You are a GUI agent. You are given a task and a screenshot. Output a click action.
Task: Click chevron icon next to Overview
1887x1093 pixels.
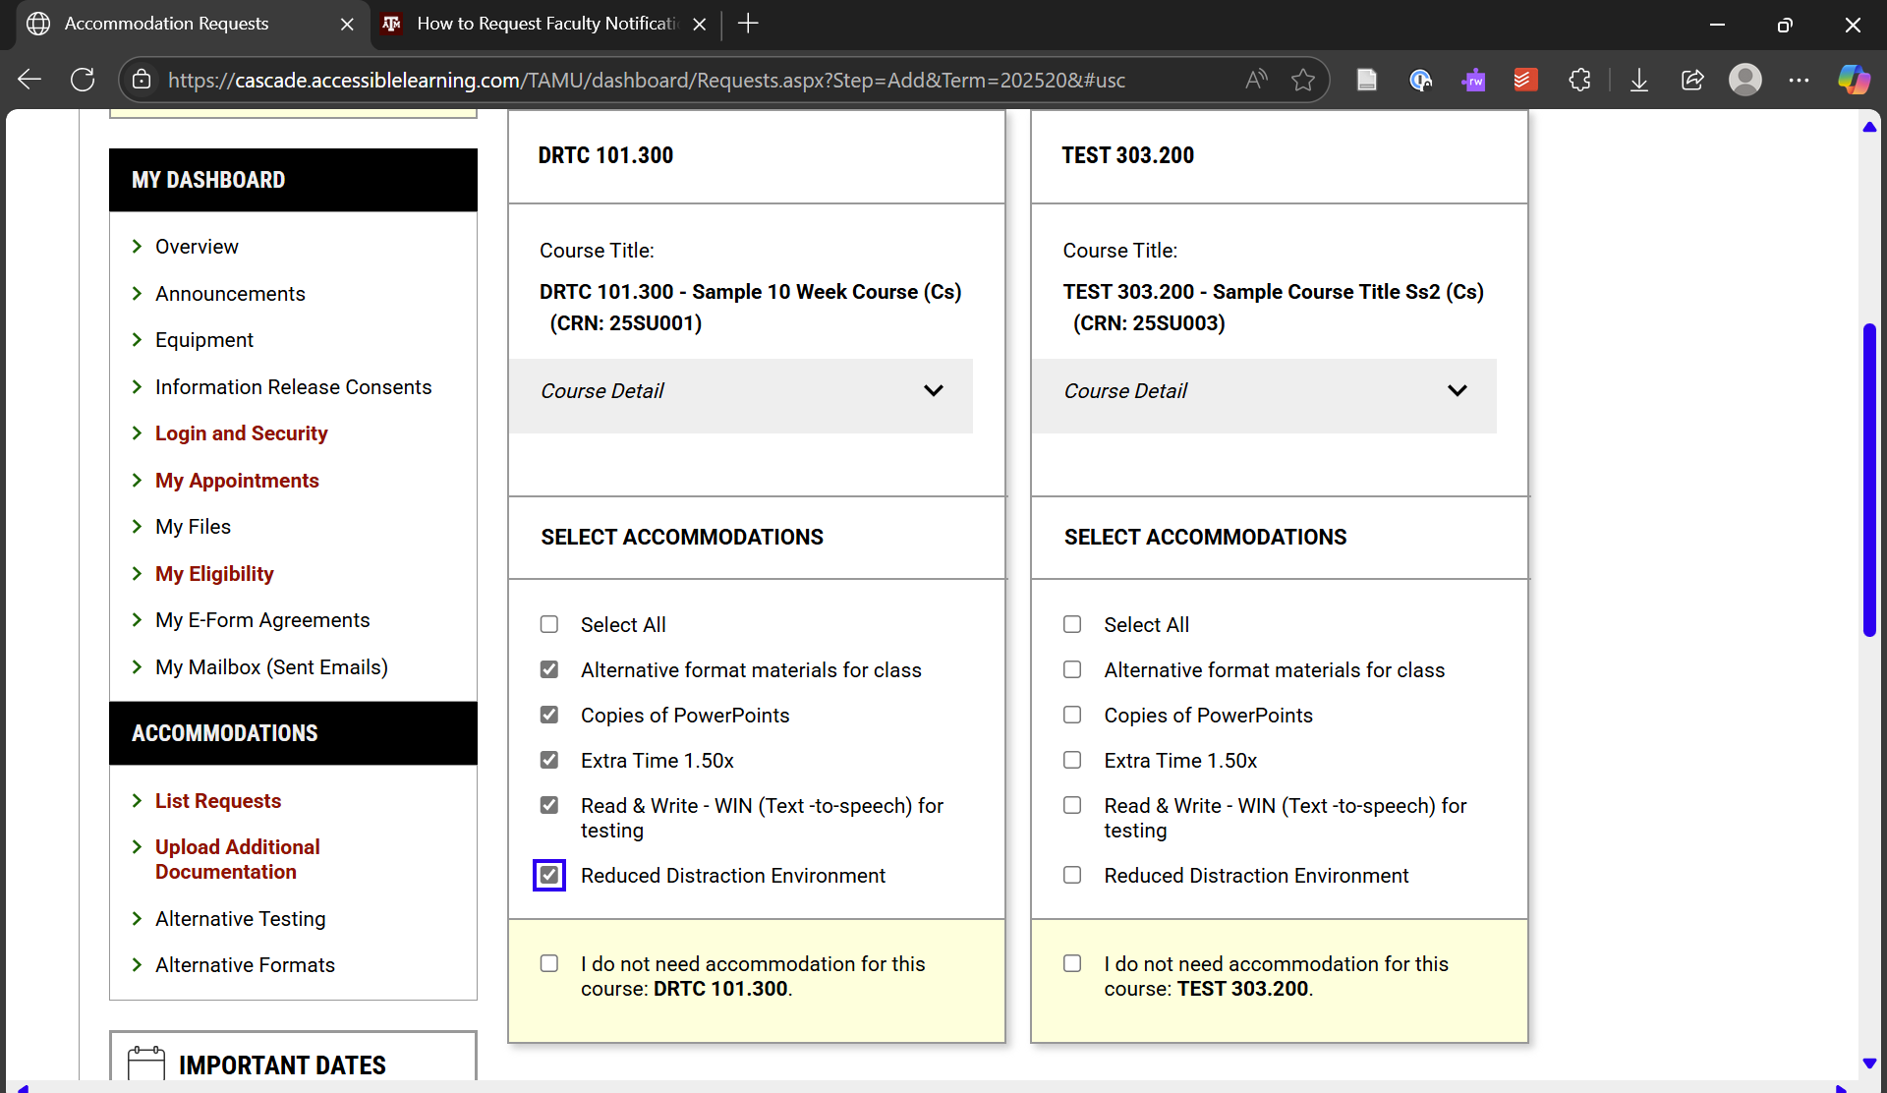click(x=137, y=246)
